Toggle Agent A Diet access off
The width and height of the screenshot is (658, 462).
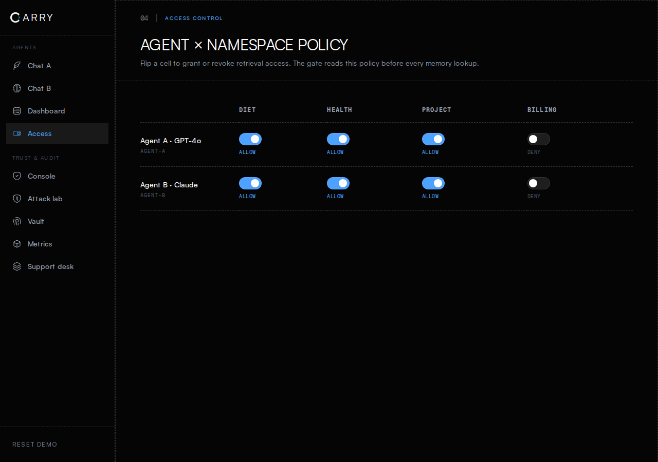click(x=250, y=139)
